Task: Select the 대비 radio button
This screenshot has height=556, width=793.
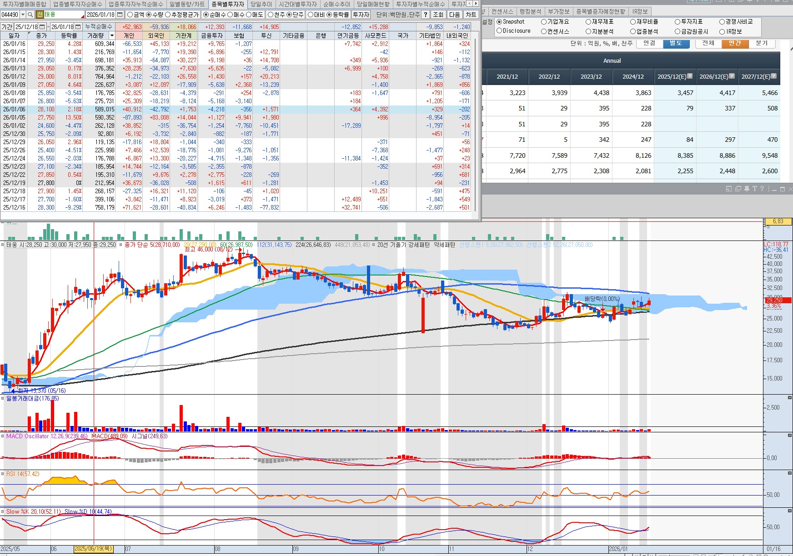Action: coord(311,15)
